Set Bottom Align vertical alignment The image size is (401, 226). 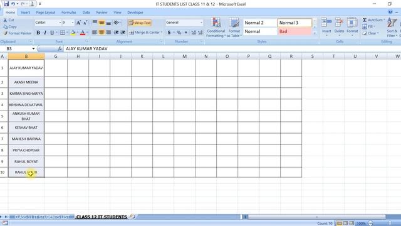pyautogui.click(x=108, y=23)
